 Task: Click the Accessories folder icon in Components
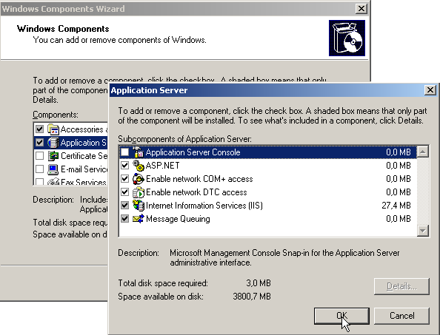tap(53, 129)
